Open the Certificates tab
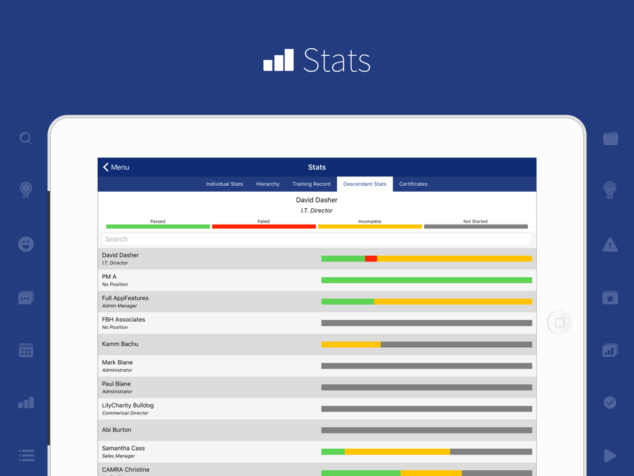The width and height of the screenshot is (634, 476). (x=413, y=184)
